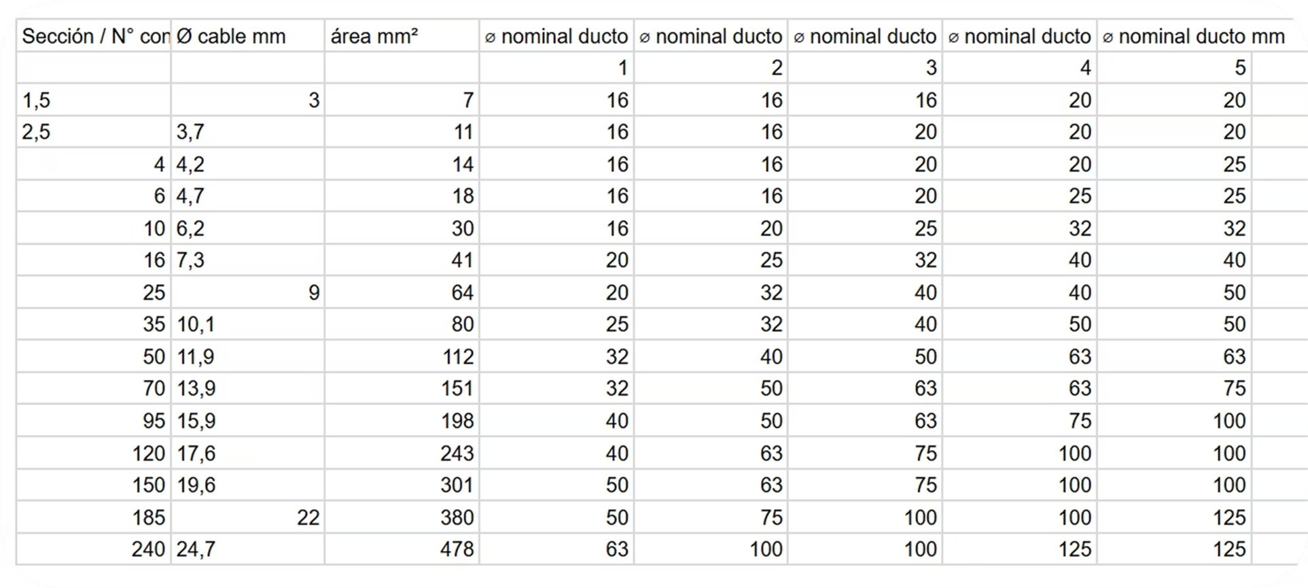The image size is (1308, 588).
Task: Select the 'Sección / N° con' header cell
Action: click(x=94, y=36)
